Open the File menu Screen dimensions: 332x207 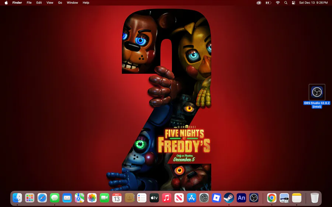click(x=29, y=3)
